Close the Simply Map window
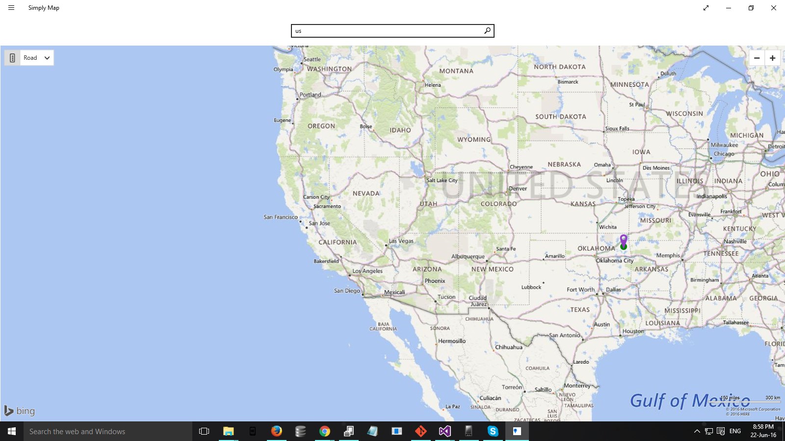 click(x=774, y=8)
